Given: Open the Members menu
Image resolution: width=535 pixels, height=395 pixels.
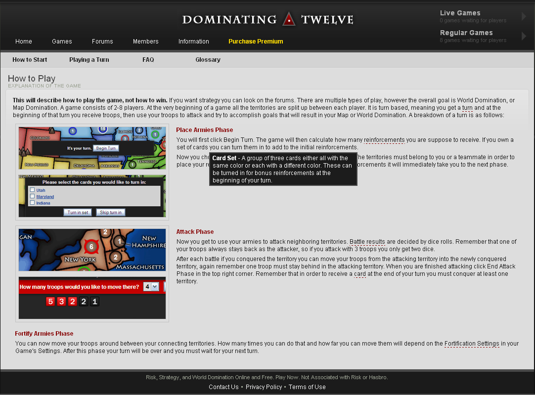Looking at the screenshot, I should [x=146, y=41].
